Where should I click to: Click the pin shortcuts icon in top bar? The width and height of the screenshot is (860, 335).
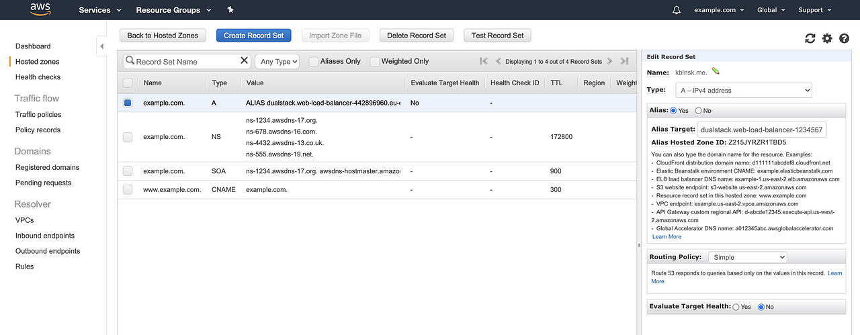click(x=230, y=10)
